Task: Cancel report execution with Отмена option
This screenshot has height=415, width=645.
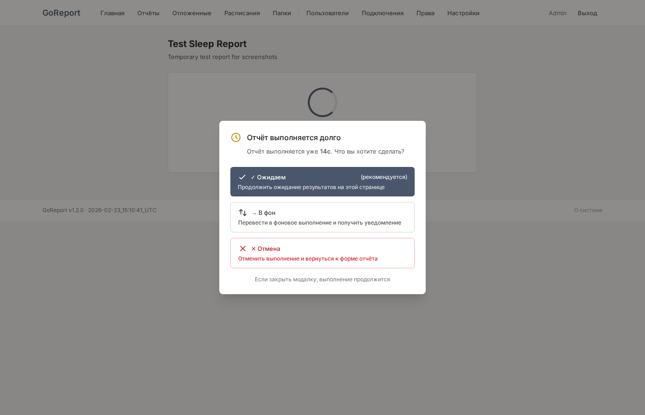Action: click(322, 253)
